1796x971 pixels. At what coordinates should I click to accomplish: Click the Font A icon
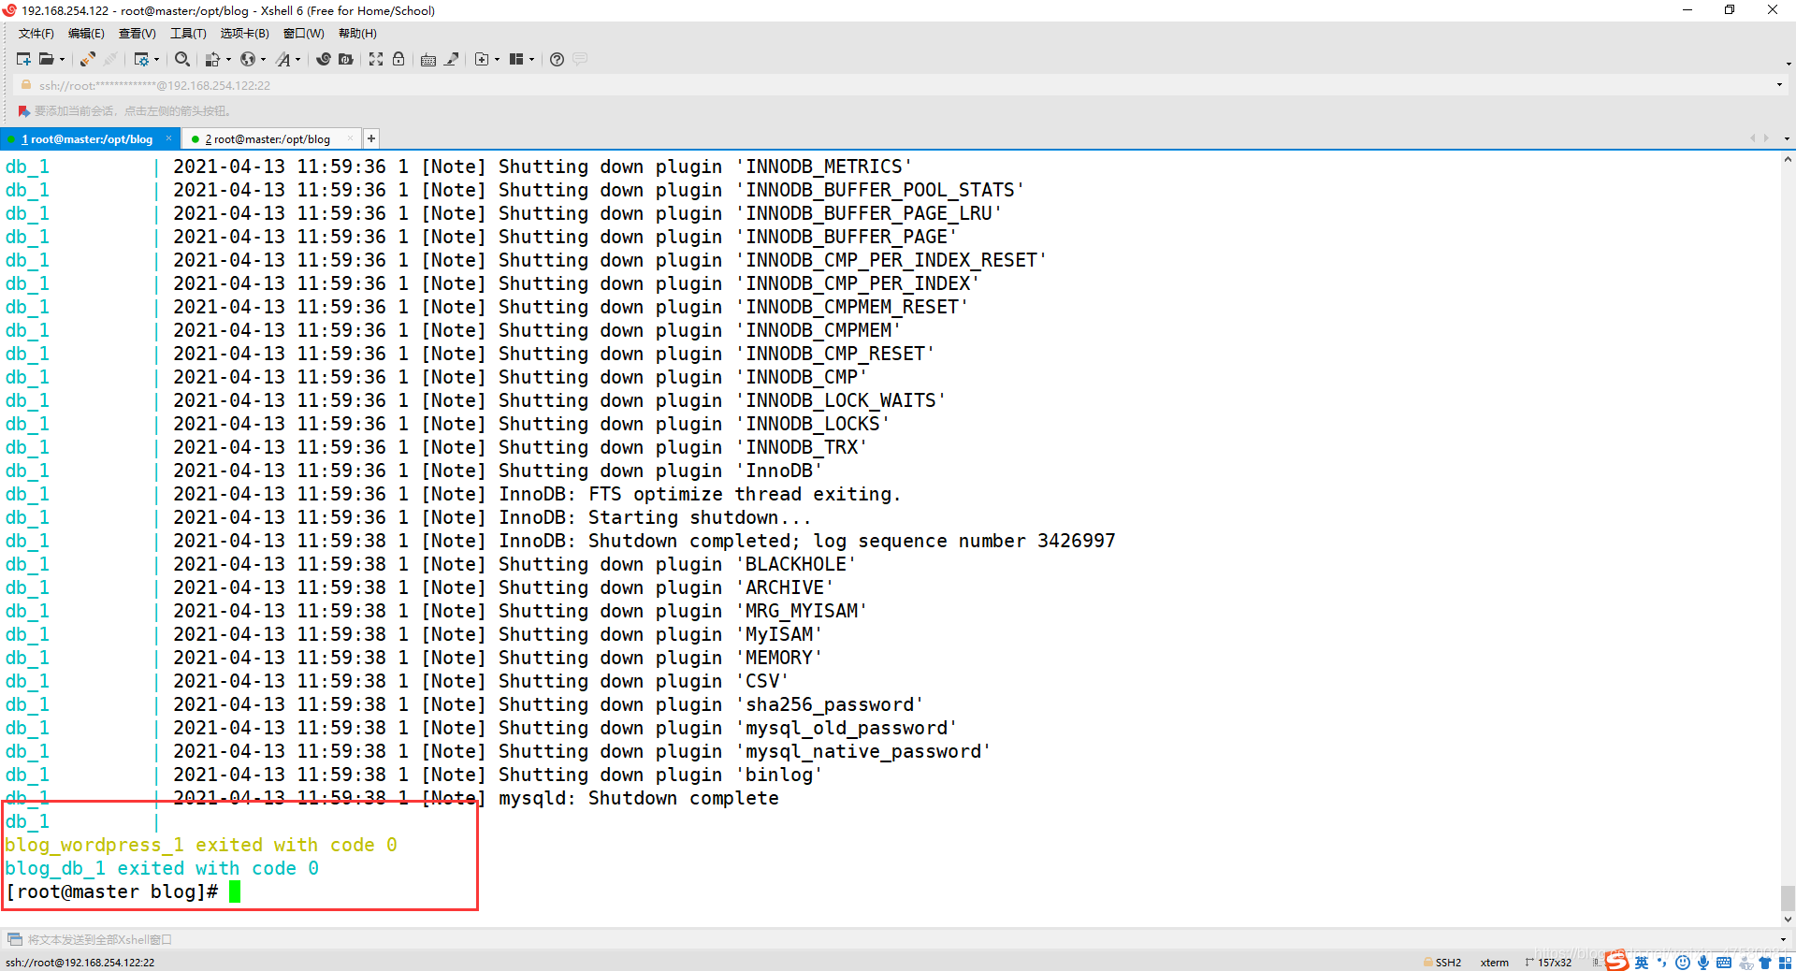tap(283, 59)
